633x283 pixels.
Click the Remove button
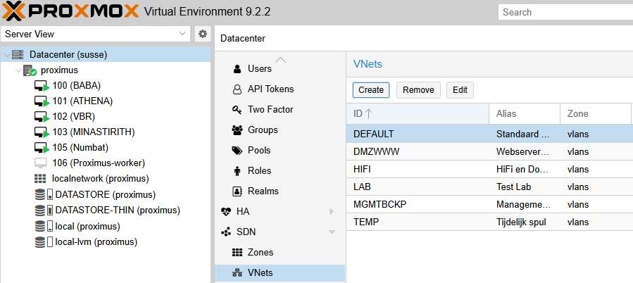(418, 90)
